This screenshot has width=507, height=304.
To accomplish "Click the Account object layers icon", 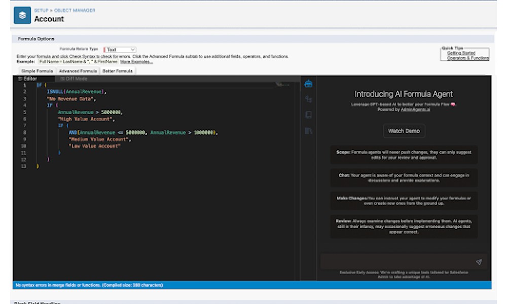I will 22,15.
